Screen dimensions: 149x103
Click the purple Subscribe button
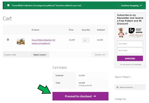(130, 58)
